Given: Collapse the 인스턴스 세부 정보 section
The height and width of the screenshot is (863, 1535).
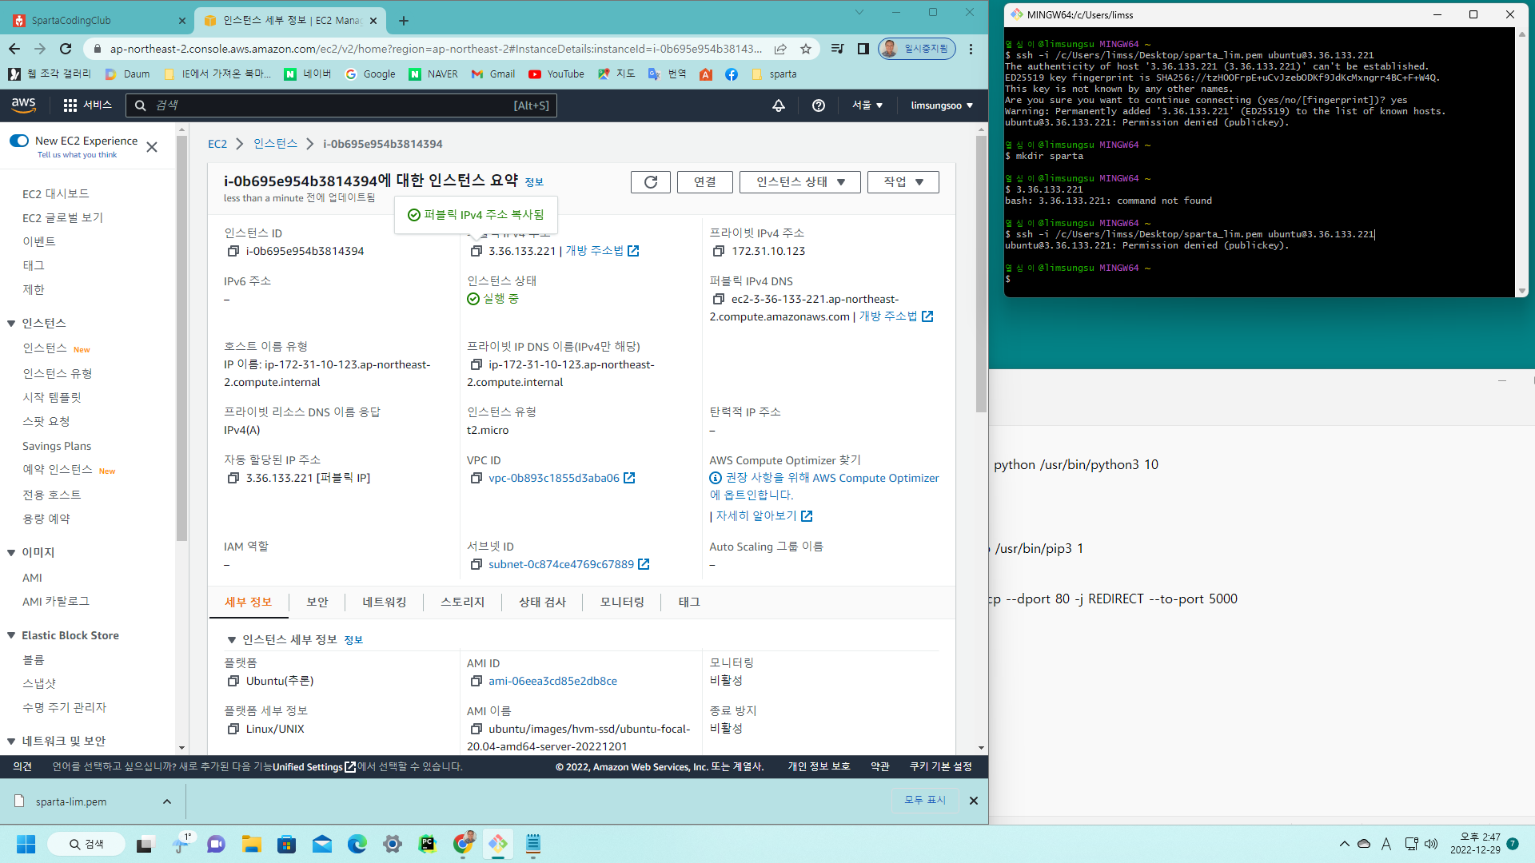Looking at the screenshot, I should pyautogui.click(x=232, y=640).
